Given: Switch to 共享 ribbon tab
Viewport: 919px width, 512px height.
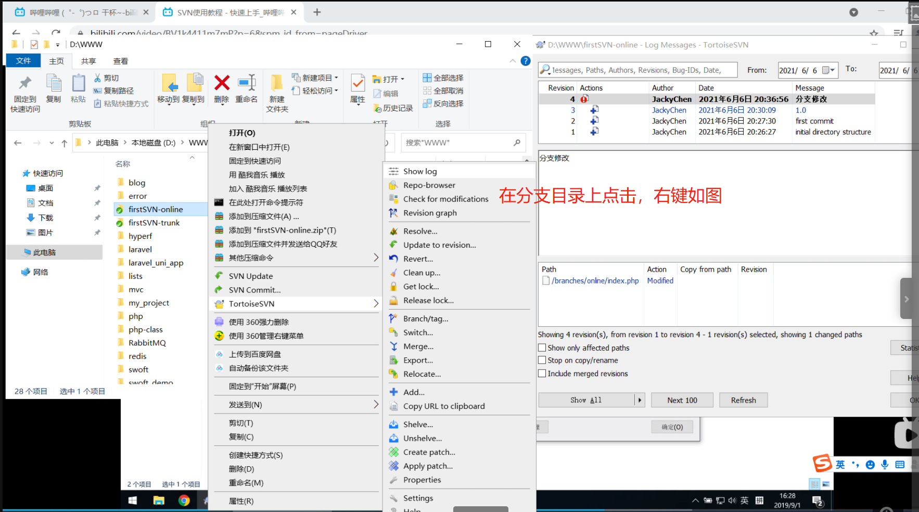Looking at the screenshot, I should coord(88,61).
